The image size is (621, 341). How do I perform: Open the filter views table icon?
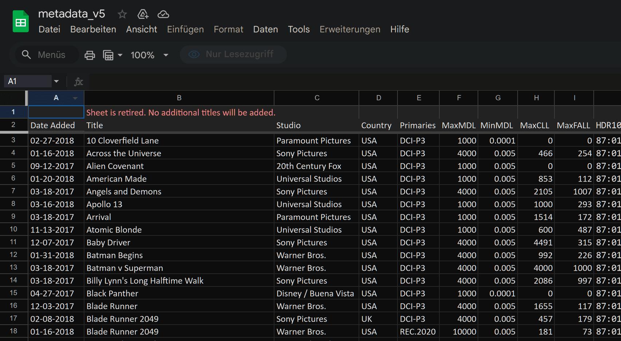pyautogui.click(x=108, y=55)
